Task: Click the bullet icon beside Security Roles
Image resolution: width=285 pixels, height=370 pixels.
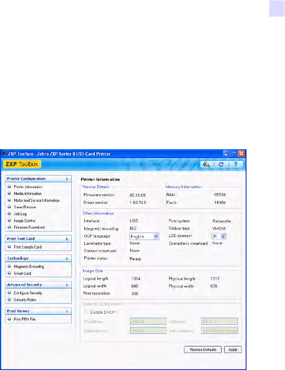Action: [x=9, y=299]
